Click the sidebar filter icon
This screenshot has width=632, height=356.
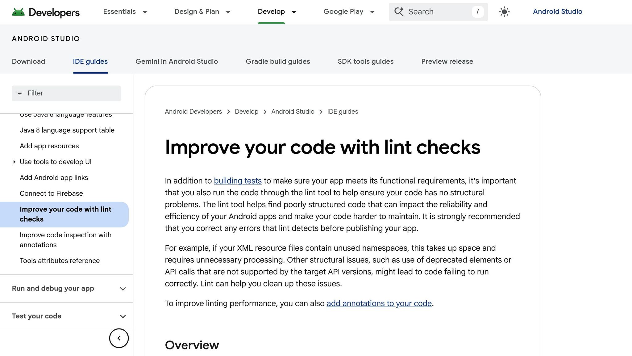pos(20,93)
